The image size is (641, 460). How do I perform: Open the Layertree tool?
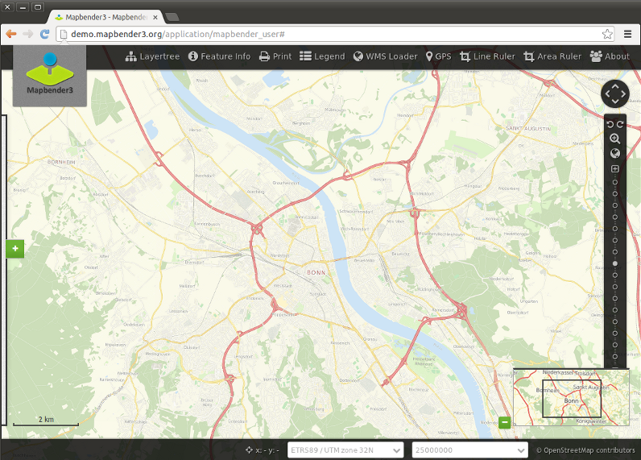pos(152,56)
